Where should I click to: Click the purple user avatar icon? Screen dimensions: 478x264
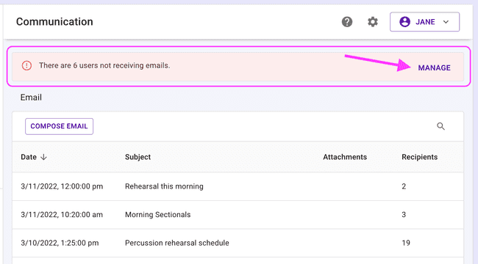point(405,22)
